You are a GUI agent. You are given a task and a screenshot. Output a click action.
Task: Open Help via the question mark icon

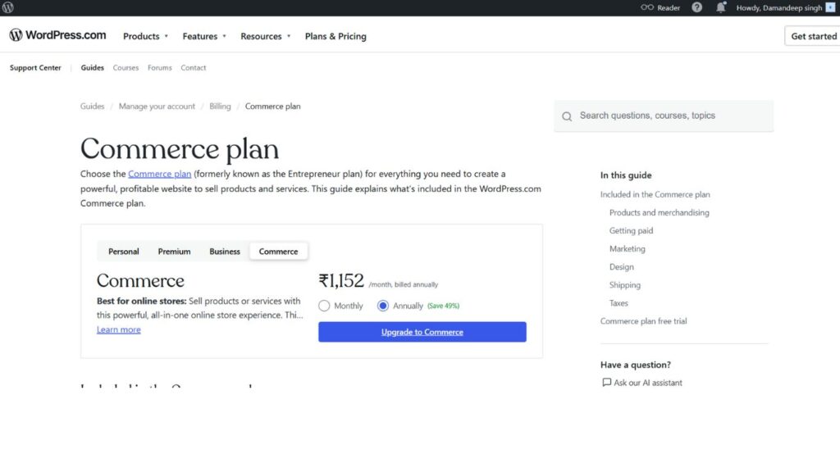(696, 7)
